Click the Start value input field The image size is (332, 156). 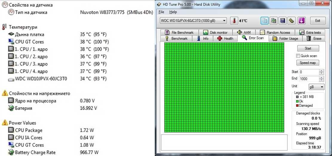(x=309, y=72)
